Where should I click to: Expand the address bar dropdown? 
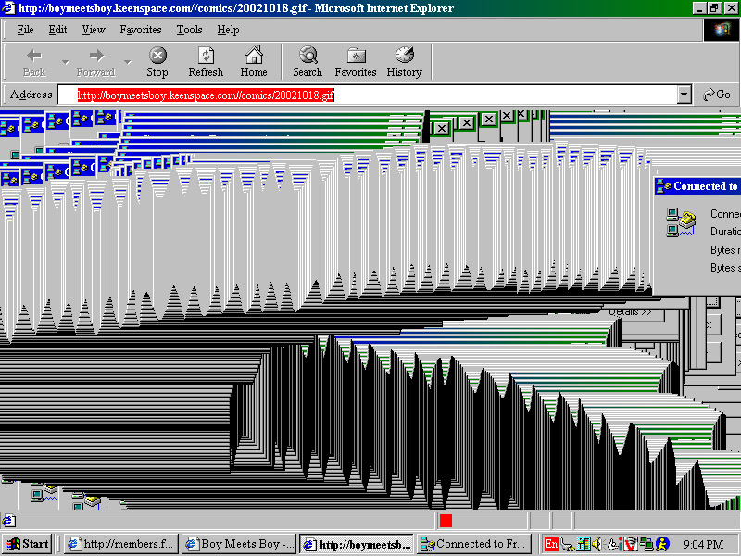(684, 95)
